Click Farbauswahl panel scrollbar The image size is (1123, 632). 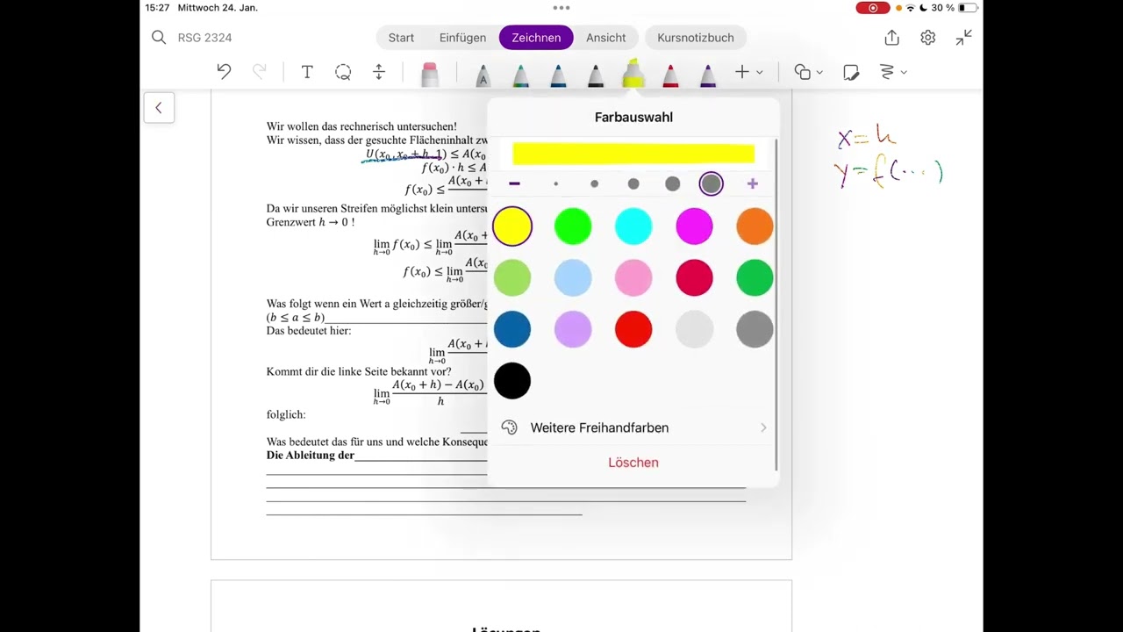click(x=776, y=303)
